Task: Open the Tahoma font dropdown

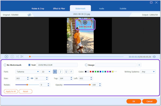Action: [28, 72]
